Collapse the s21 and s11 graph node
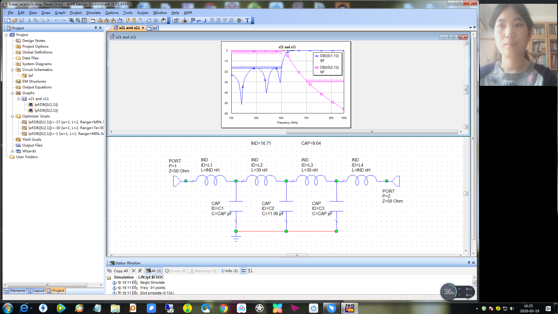Viewport: 558px width, 314px height. click(18, 99)
